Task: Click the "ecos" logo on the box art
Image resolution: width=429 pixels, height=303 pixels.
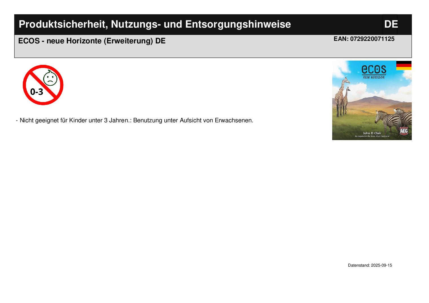Action: [374, 69]
